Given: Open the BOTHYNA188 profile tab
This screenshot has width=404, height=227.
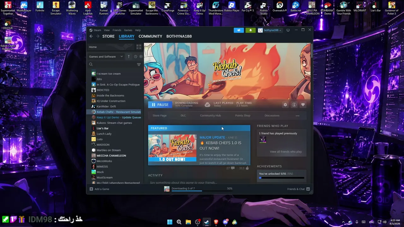Looking at the screenshot, I should [x=179, y=36].
